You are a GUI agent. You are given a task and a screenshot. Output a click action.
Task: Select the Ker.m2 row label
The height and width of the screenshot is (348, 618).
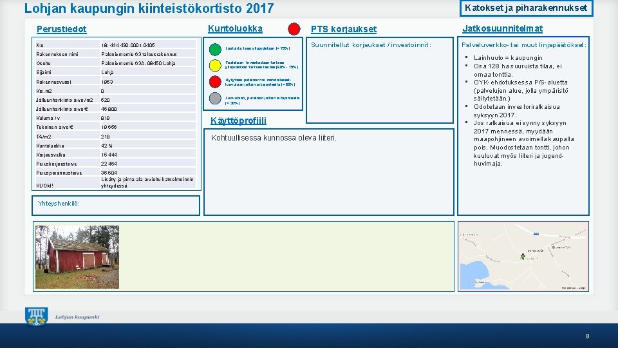pyautogui.click(x=44, y=91)
